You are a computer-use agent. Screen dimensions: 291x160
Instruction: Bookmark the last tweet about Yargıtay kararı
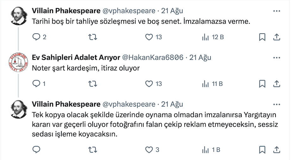pos(262,150)
